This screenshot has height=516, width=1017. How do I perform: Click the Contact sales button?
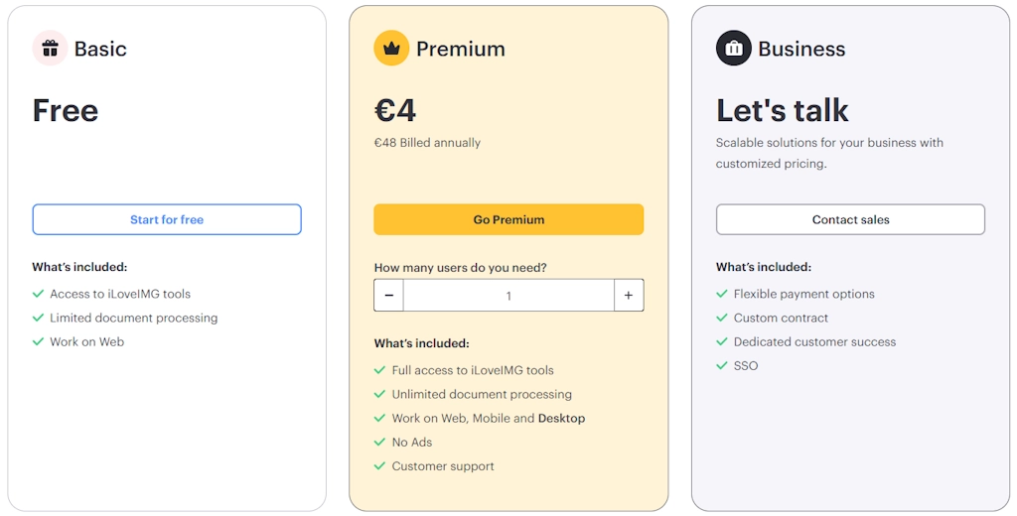[x=850, y=219]
